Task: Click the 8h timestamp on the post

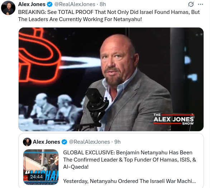Action: tap(103, 4)
